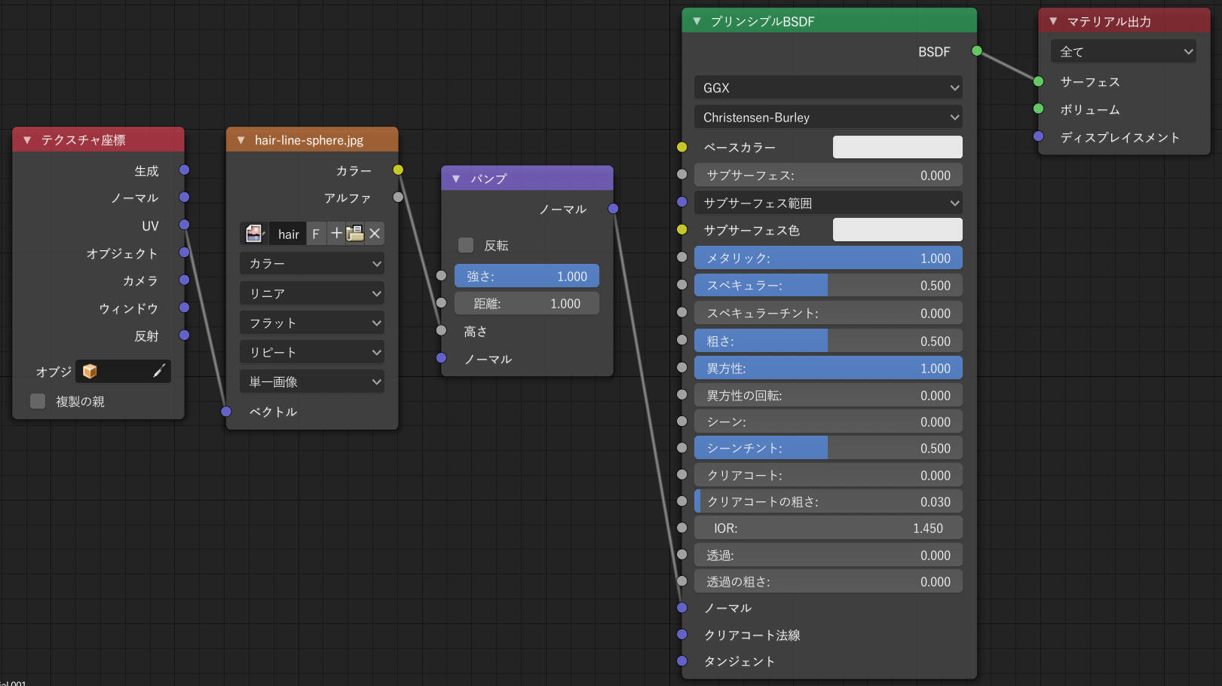Click 生成 output socket
1222x686 pixels.
coord(184,170)
